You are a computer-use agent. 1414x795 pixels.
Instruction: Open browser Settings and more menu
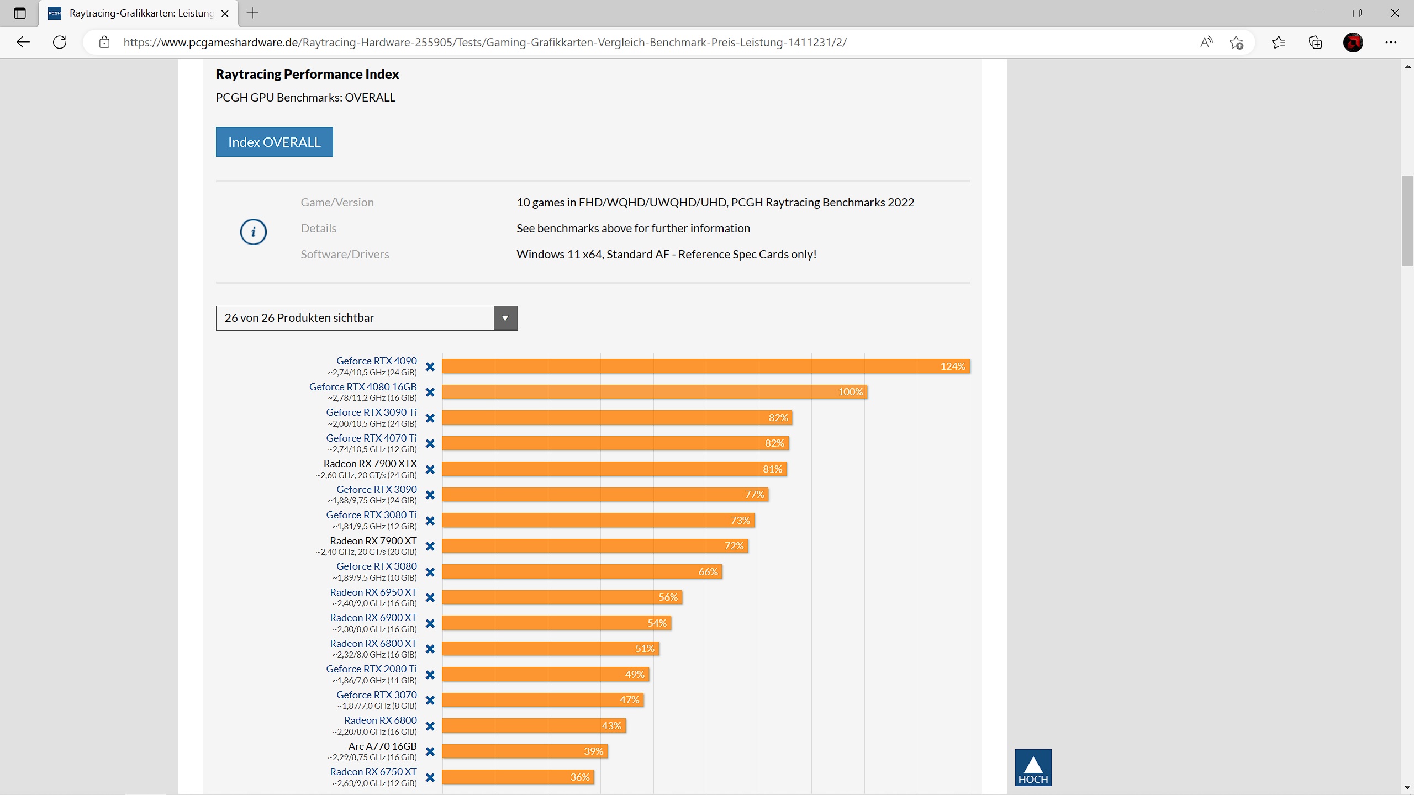point(1391,42)
